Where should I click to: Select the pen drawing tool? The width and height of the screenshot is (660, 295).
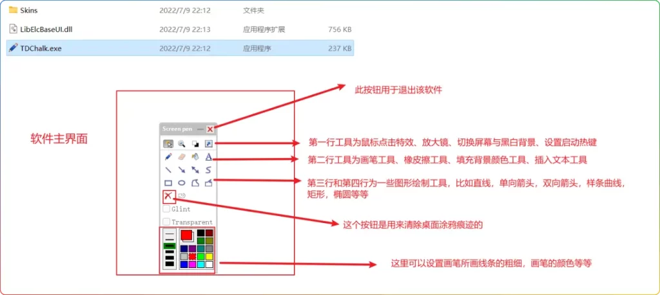[x=168, y=157]
